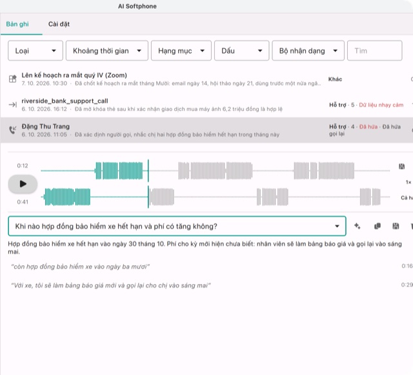This screenshot has height=375, width=413.
Task: Jump to quote "còn hợp đồng bảo hiểm xe"
Action: pyautogui.click(x=80, y=267)
